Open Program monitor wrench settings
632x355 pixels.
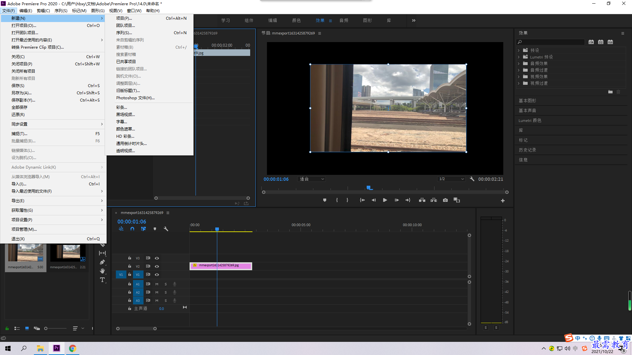pyautogui.click(x=472, y=179)
